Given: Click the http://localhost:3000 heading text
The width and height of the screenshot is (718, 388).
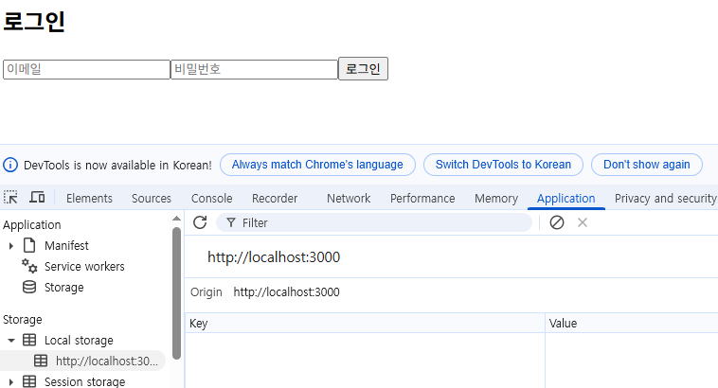Looking at the screenshot, I should [x=274, y=257].
